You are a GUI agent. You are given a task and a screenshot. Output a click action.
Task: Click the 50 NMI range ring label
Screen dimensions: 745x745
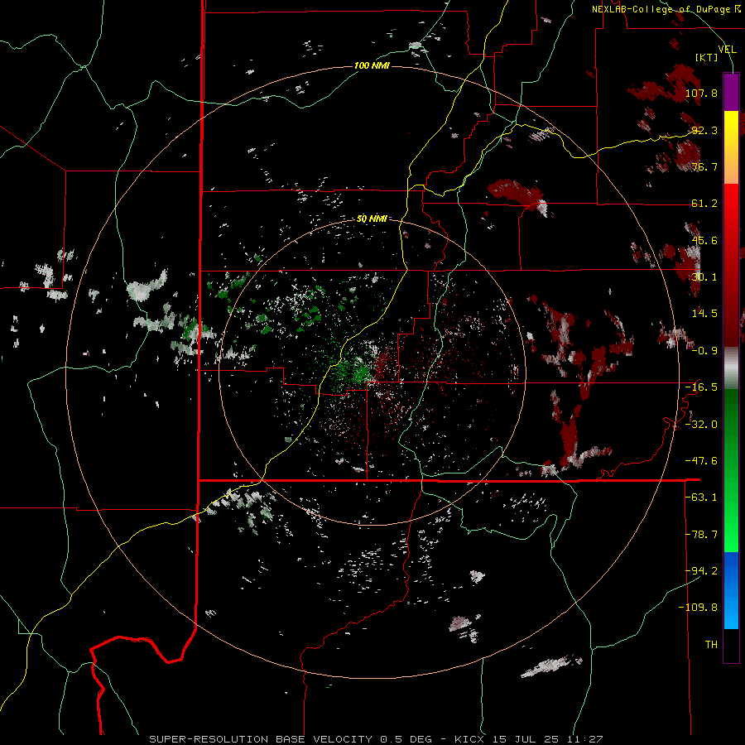372,219
